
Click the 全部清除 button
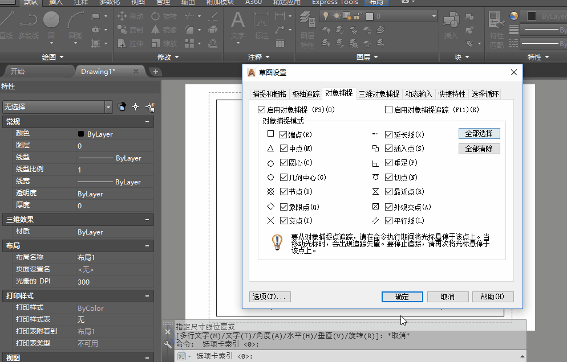[x=479, y=149]
